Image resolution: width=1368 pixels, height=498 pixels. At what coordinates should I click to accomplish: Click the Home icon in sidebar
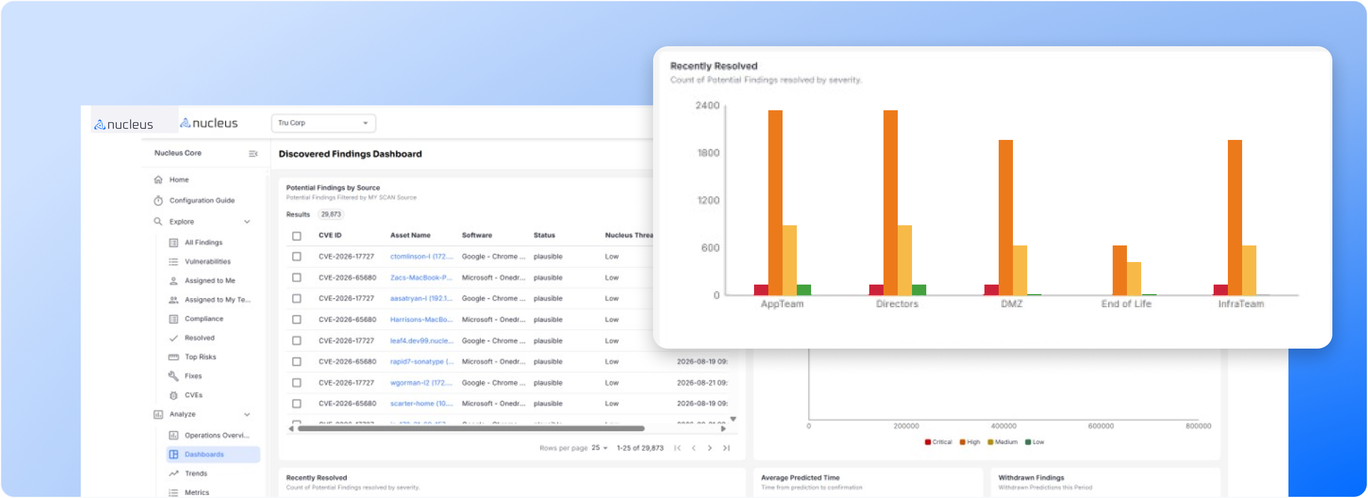(158, 180)
